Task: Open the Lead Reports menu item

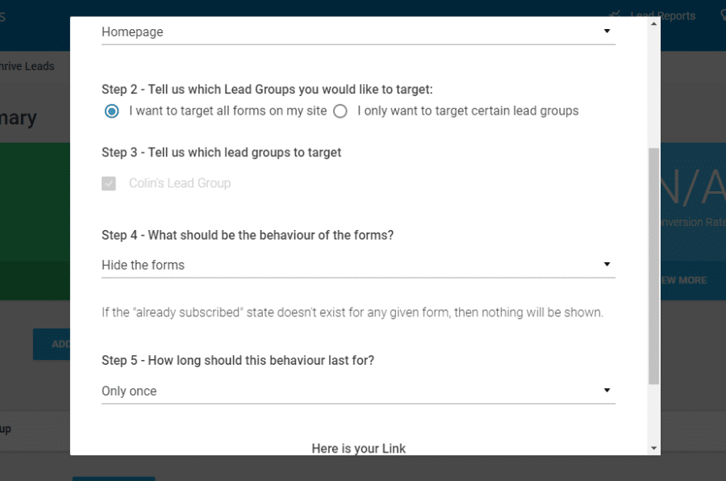Action: 662,16
